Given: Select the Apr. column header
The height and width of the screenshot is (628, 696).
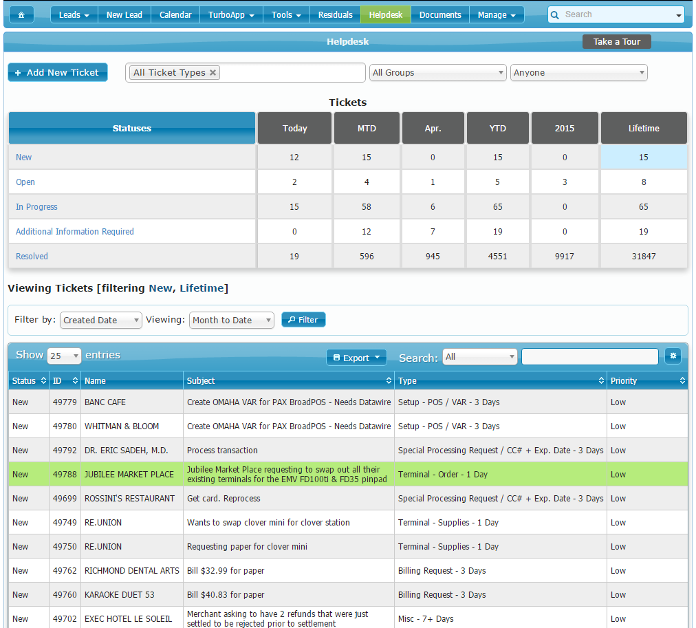Looking at the screenshot, I should tap(433, 128).
